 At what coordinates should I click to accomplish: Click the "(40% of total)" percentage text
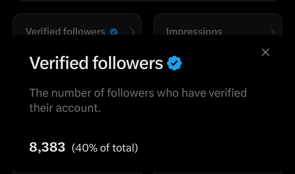click(105, 148)
